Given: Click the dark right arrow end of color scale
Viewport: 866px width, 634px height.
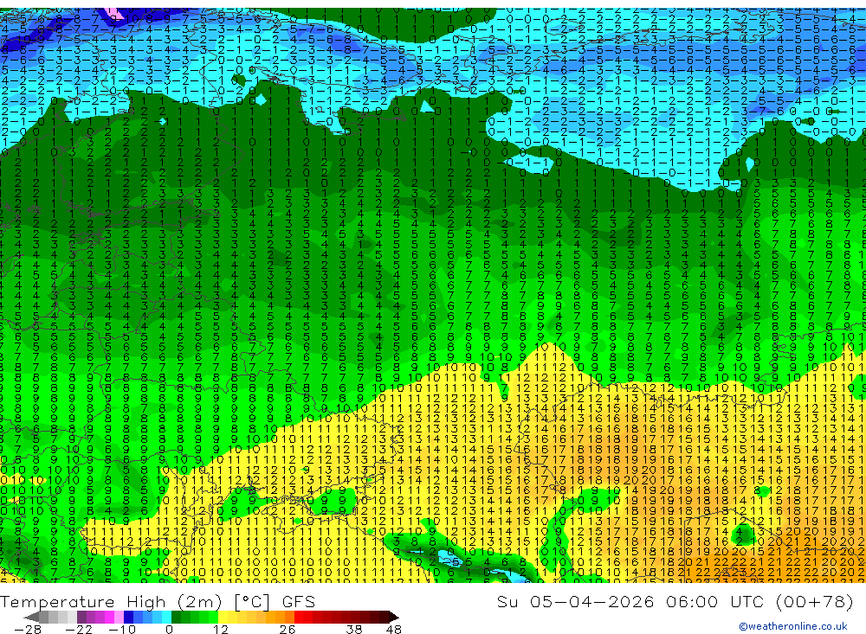Looking at the screenshot, I should 394,618.
